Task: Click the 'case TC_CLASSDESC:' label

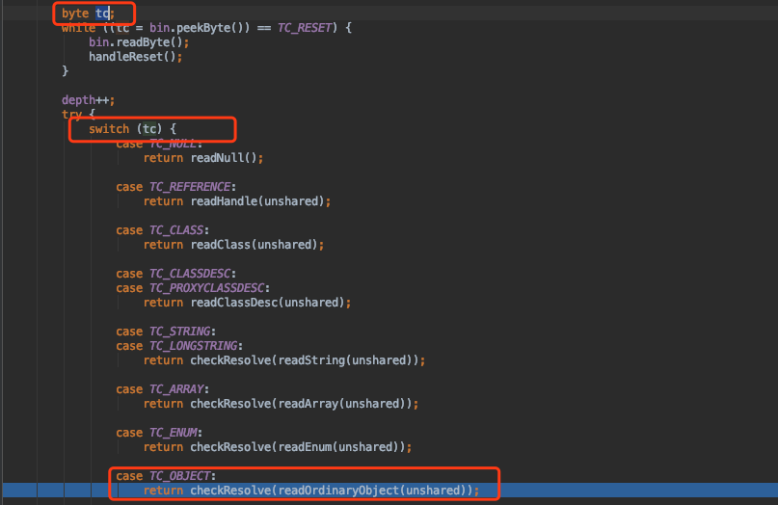Action: [176, 274]
